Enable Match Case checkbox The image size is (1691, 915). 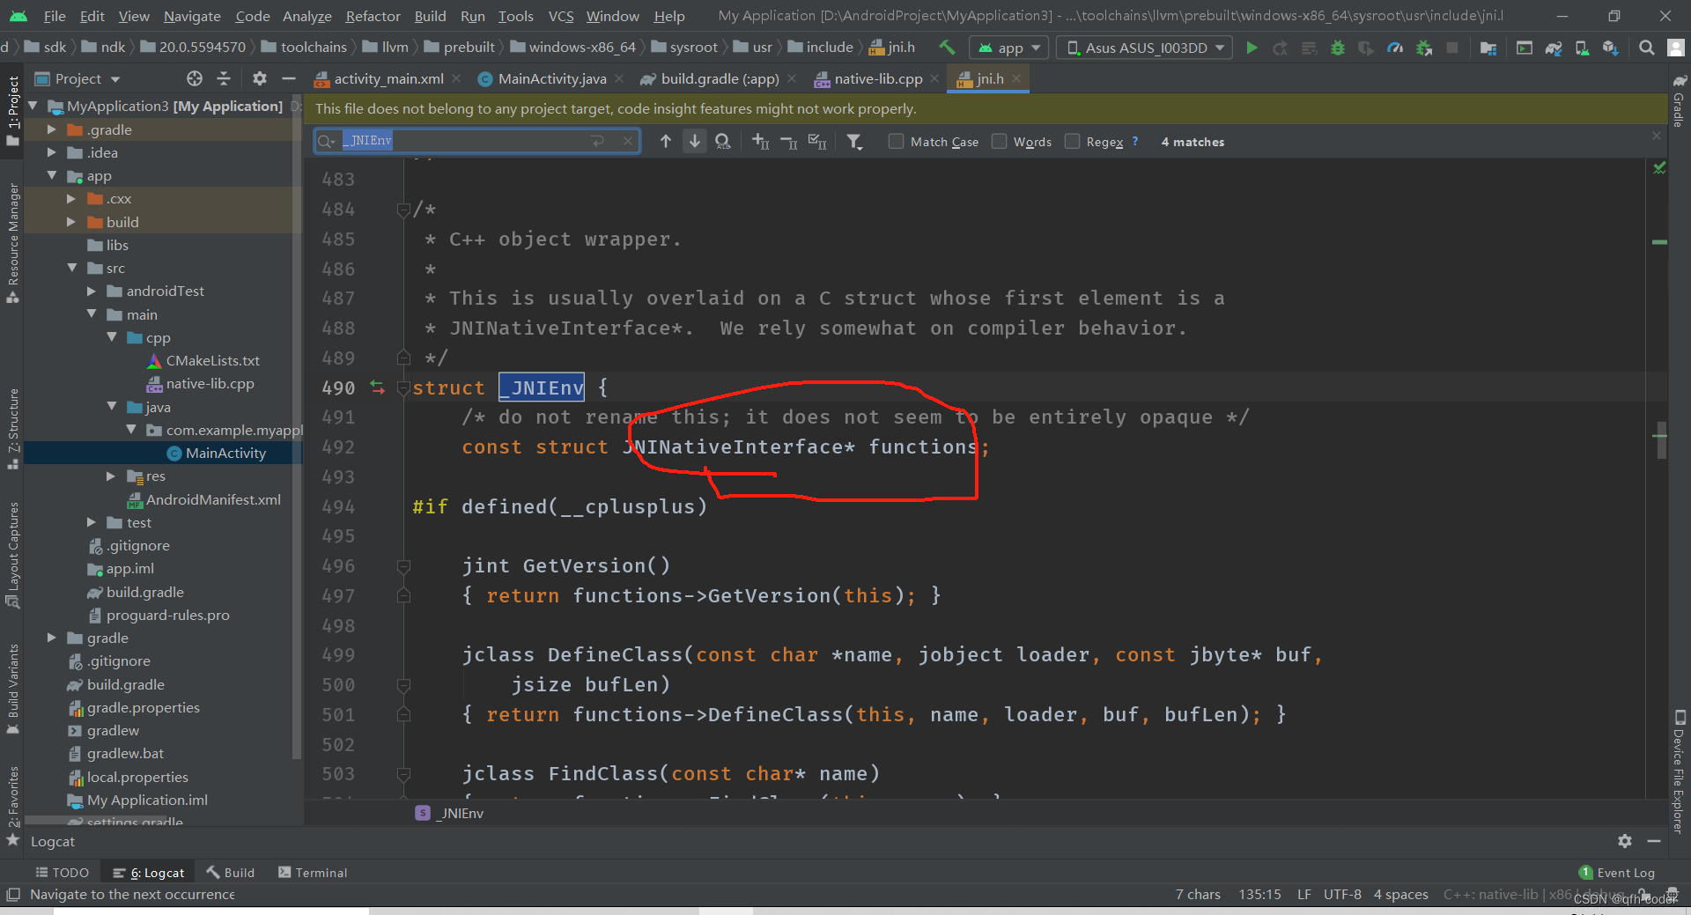click(x=896, y=141)
